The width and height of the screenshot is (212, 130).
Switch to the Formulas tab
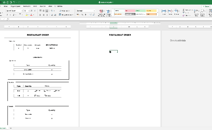[27, 6]
